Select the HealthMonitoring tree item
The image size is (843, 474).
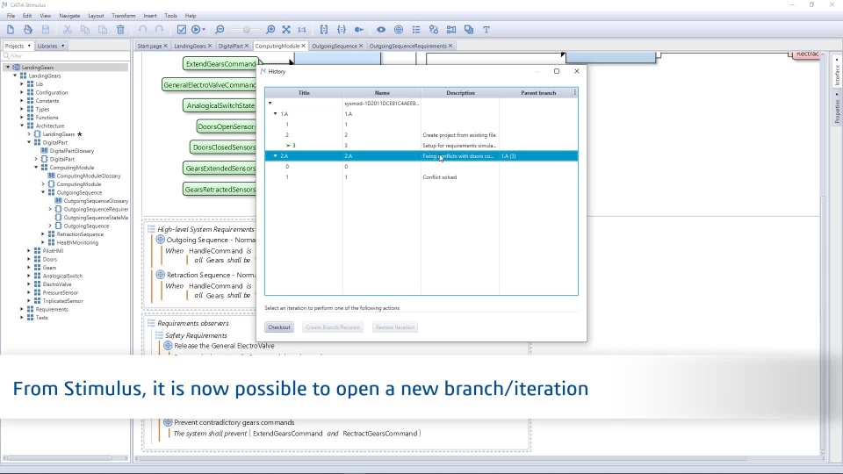[77, 242]
